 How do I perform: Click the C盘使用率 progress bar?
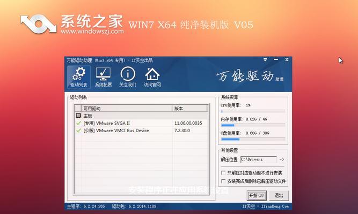tap(253, 139)
